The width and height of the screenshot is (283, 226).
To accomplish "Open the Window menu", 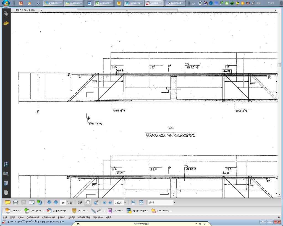I will [98, 217].
